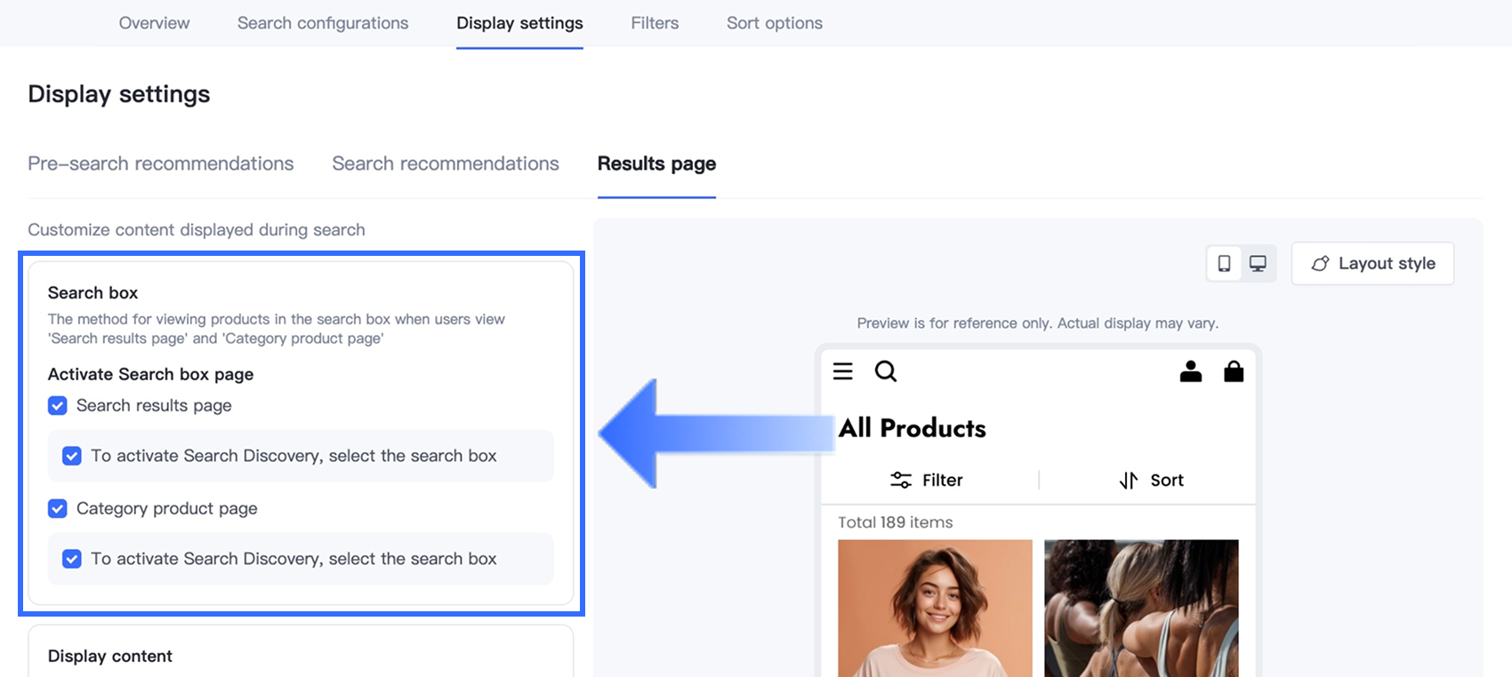Select Search recommendations sub-tab
The width and height of the screenshot is (1512, 677).
tap(446, 163)
